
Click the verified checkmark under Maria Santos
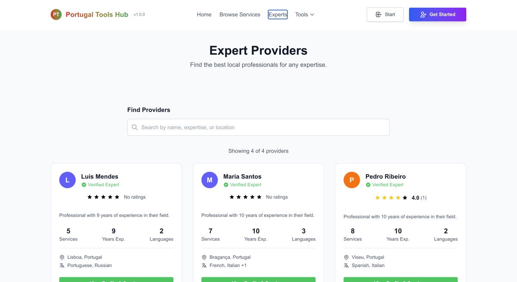click(x=226, y=185)
